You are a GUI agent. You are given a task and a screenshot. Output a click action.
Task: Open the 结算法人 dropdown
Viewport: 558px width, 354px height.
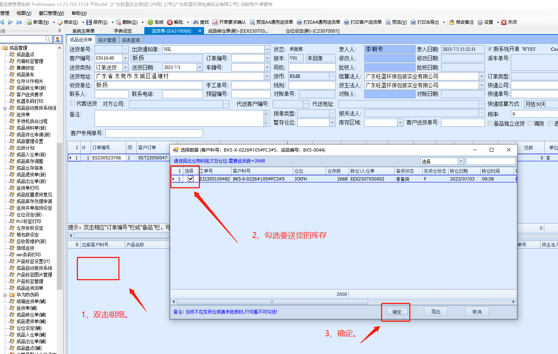pos(482,76)
